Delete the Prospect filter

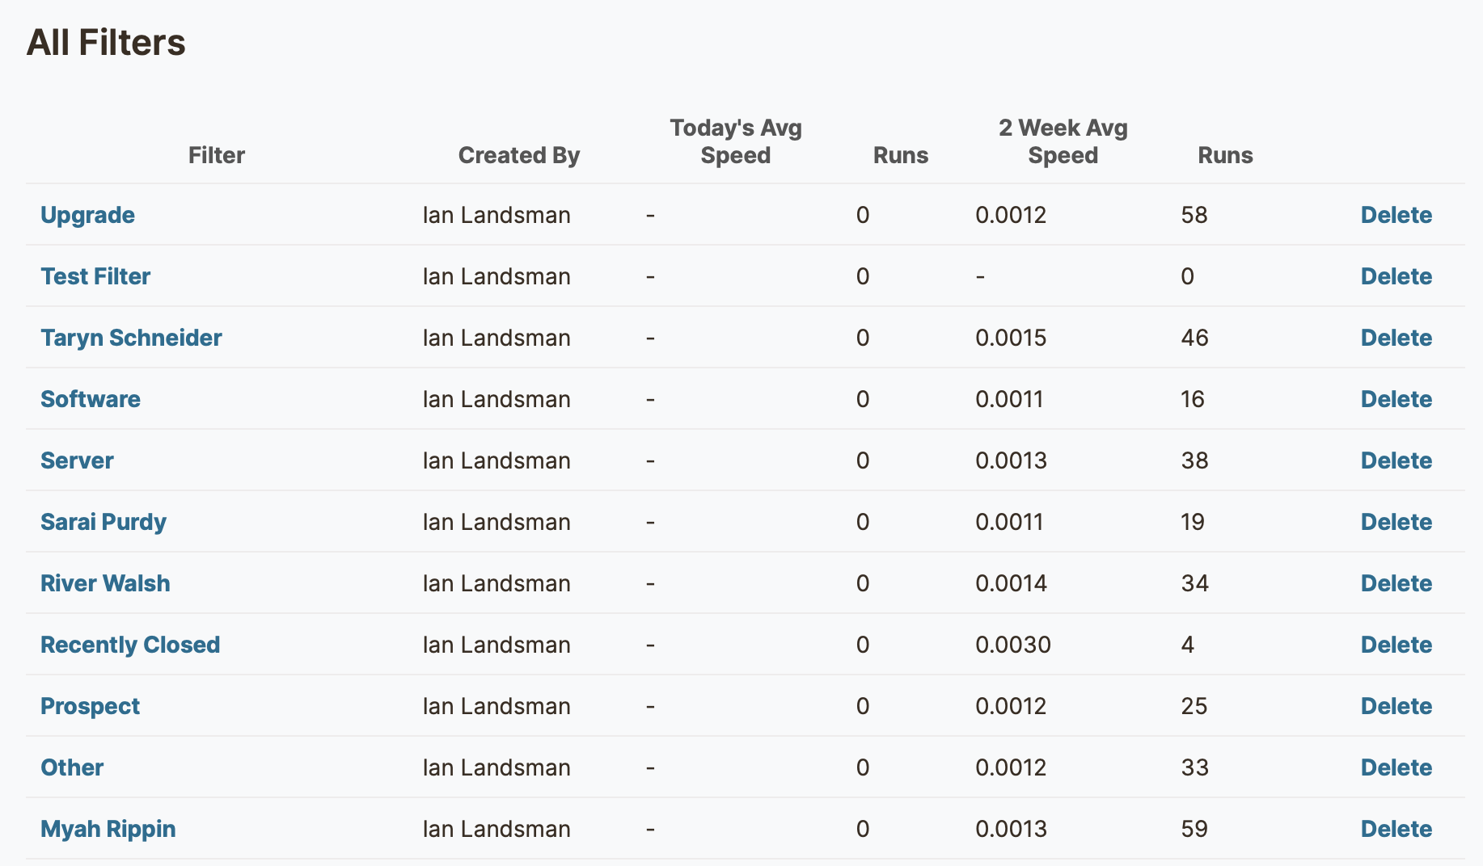click(x=1396, y=706)
